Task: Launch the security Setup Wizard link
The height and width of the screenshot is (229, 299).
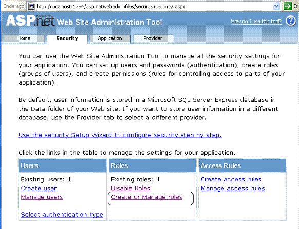Action: click(x=120, y=135)
